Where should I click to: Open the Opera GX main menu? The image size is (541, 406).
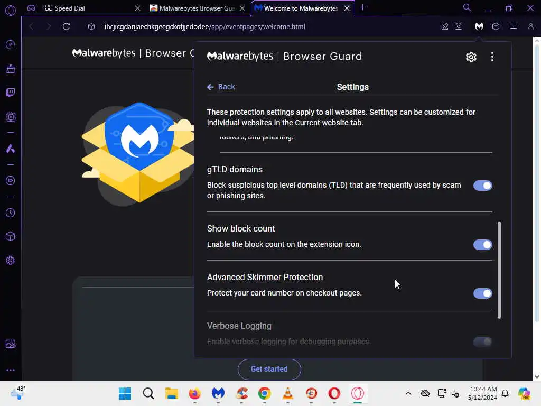point(11,11)
